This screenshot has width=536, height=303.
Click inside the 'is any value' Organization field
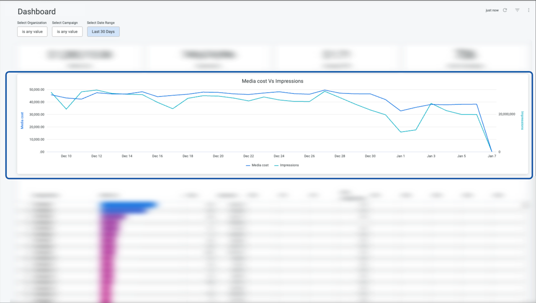pos(32,31)
